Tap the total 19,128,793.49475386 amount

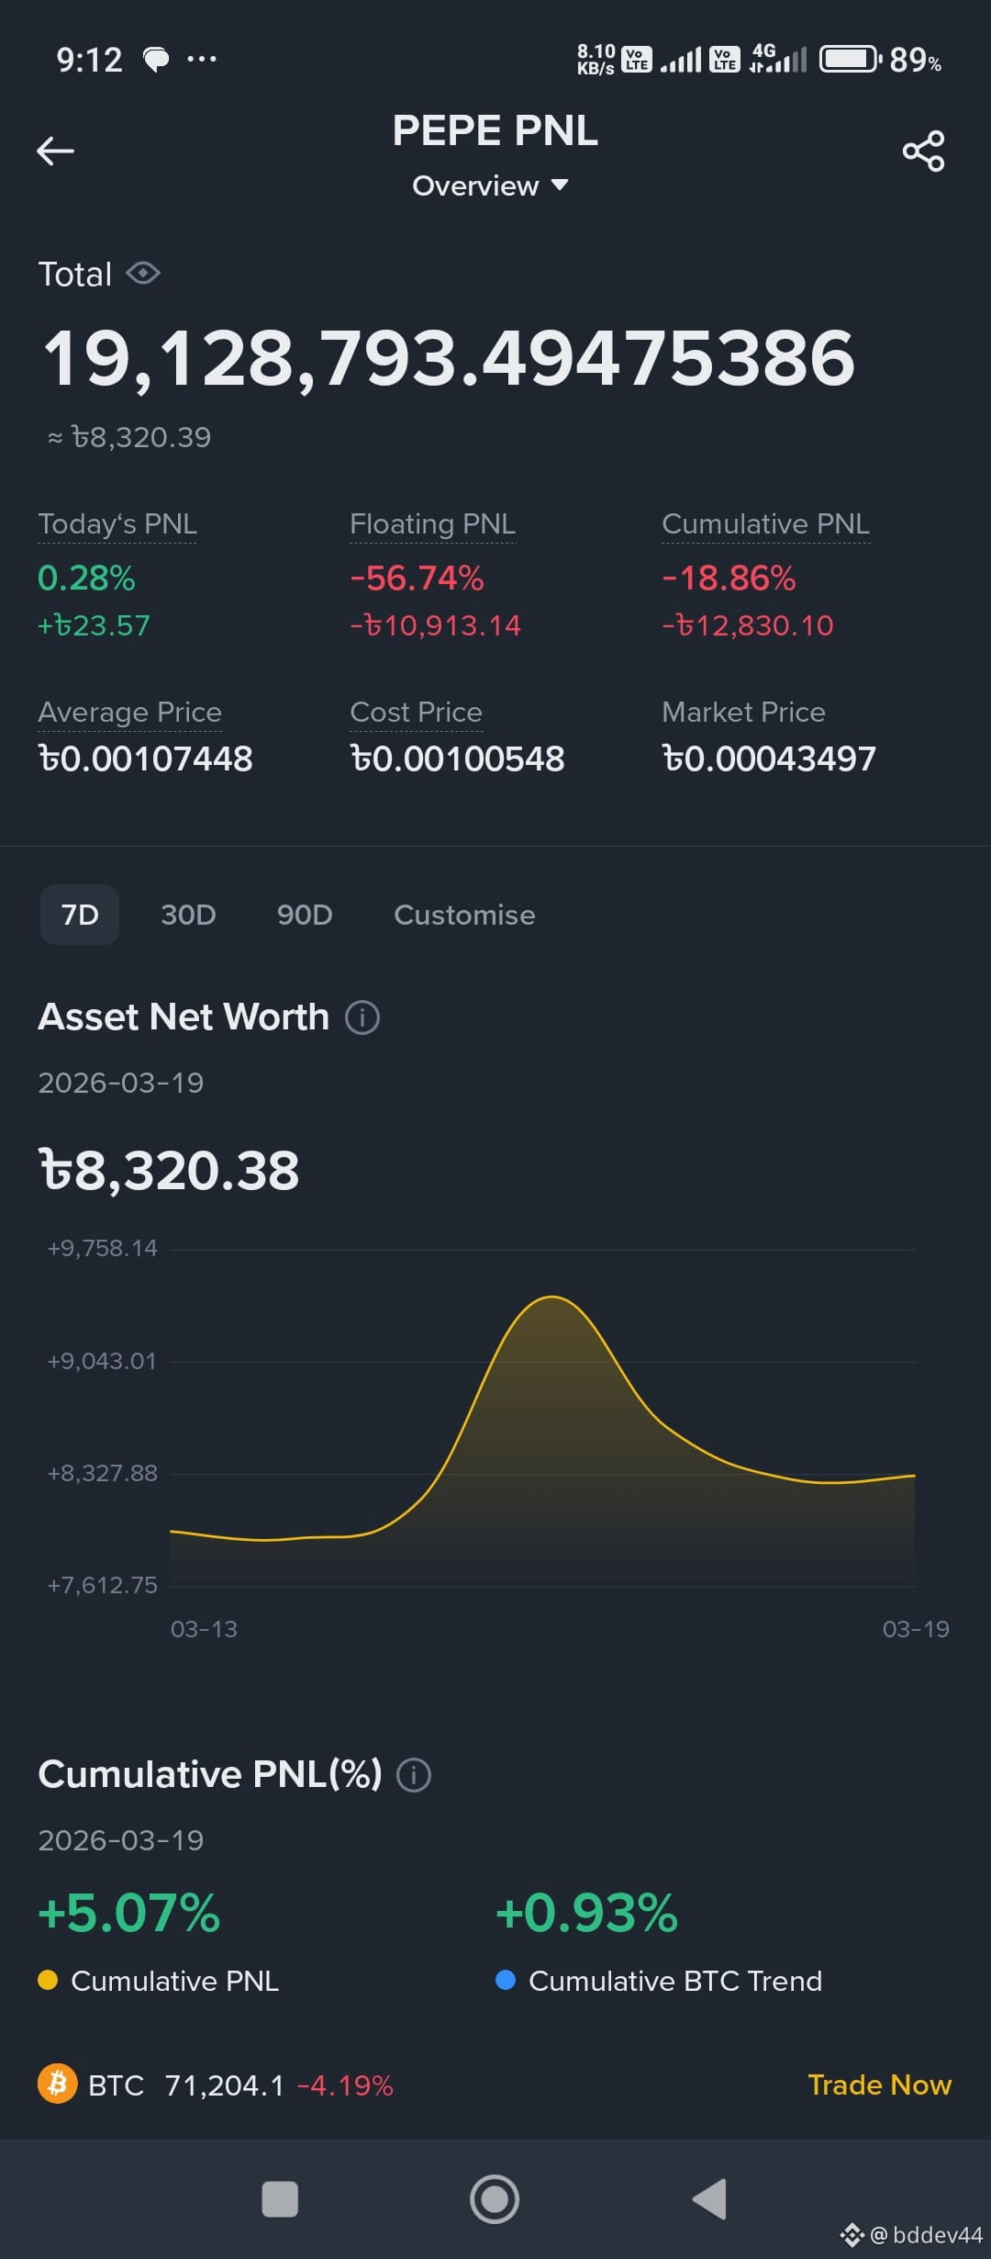click(x=449, y=358)
